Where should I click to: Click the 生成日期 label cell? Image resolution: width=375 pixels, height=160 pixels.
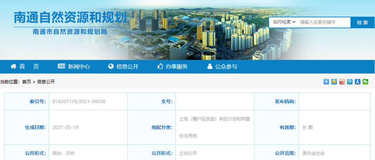(x=26, y=127)
